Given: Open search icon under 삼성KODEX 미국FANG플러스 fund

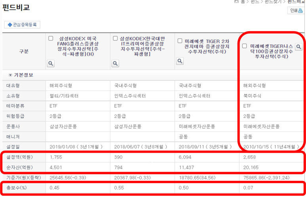Looking at the screenshot, I should coord(51,63).
